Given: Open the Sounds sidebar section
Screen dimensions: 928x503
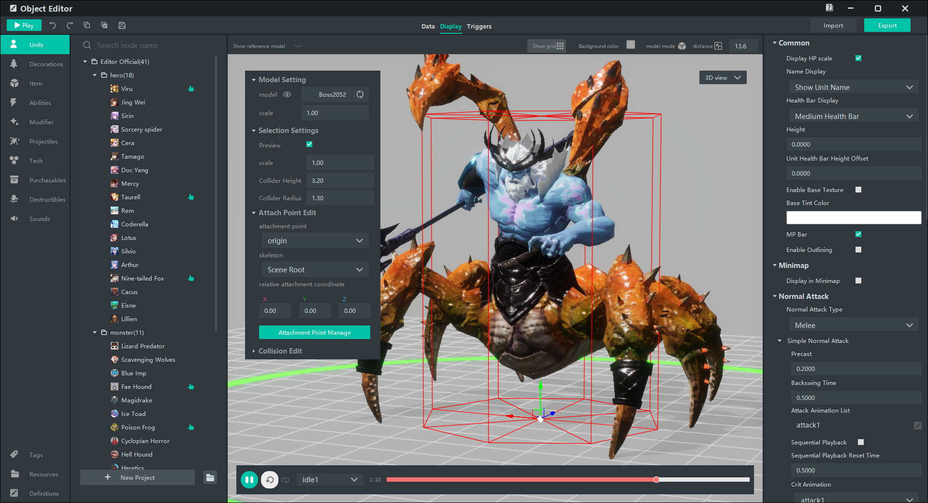Looking at the screenshot, I should click(35, 219).
